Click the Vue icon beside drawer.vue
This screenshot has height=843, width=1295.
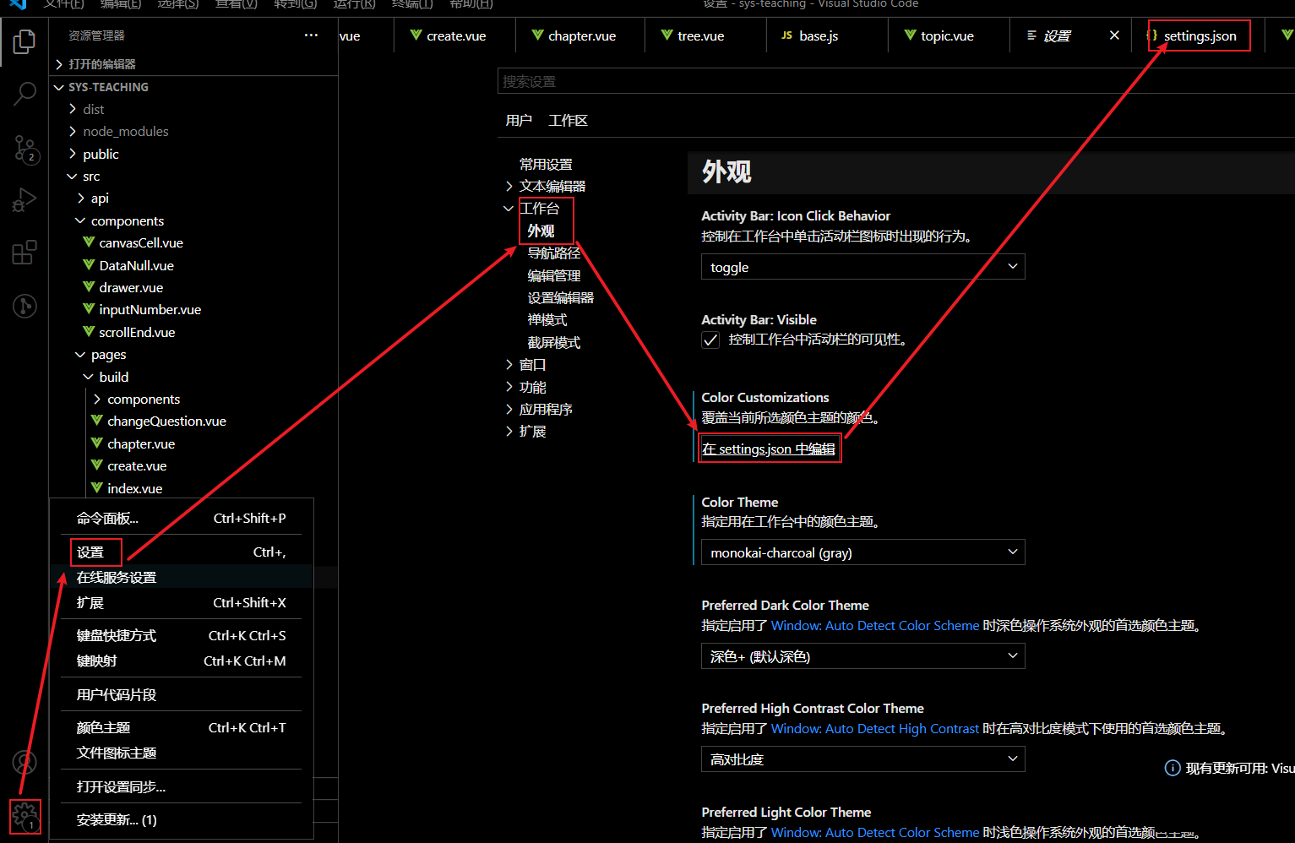89,287
